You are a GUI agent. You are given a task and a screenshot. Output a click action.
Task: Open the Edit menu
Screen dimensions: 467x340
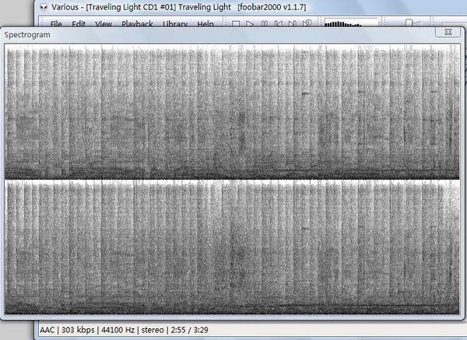click(79, 24)
